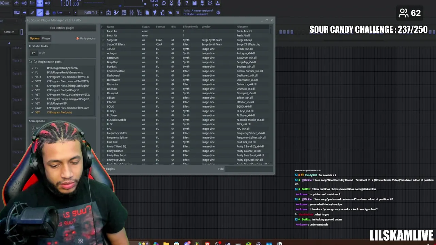Select the Surge XT plugin row
Viewport: 436px width, 245px height.
click(186, 40)
